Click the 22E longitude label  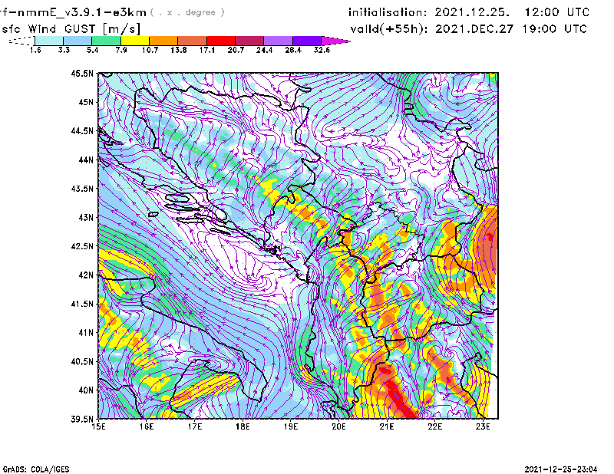pos(434,426)
